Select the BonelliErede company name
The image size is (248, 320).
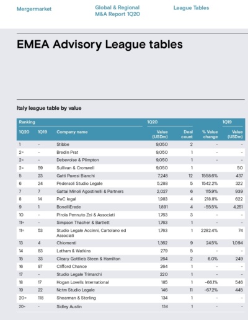(69, 207)
